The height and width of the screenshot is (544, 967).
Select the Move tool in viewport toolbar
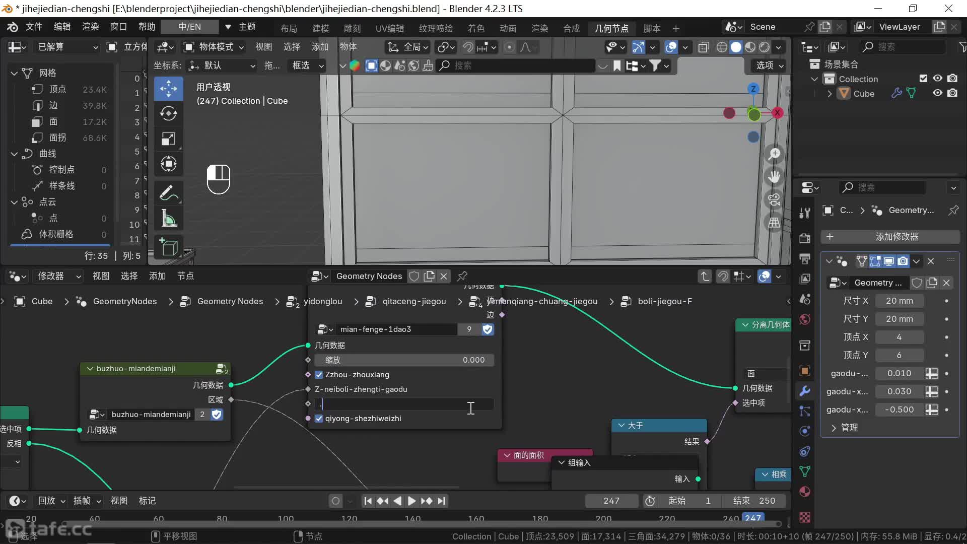click(168, 89)
